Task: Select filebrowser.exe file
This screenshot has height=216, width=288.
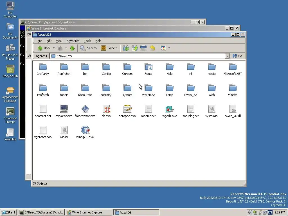Action: click(85, 111)
